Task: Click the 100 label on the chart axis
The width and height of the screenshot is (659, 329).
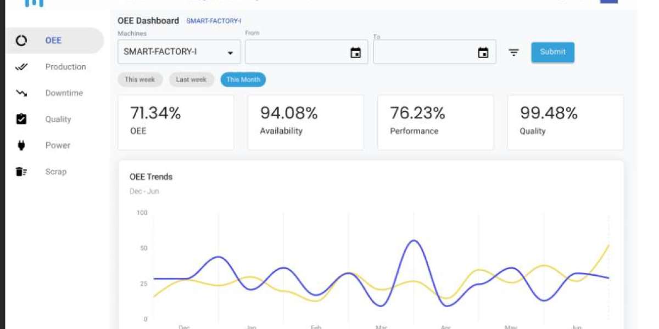Action: pos(142,213)
